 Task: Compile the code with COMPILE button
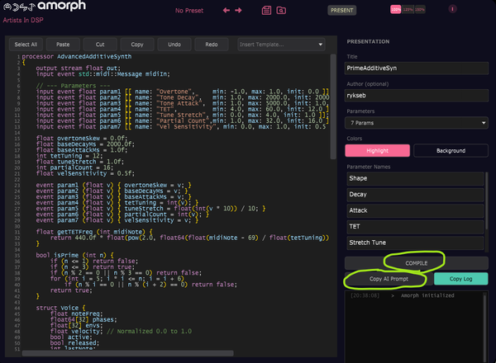417,263
